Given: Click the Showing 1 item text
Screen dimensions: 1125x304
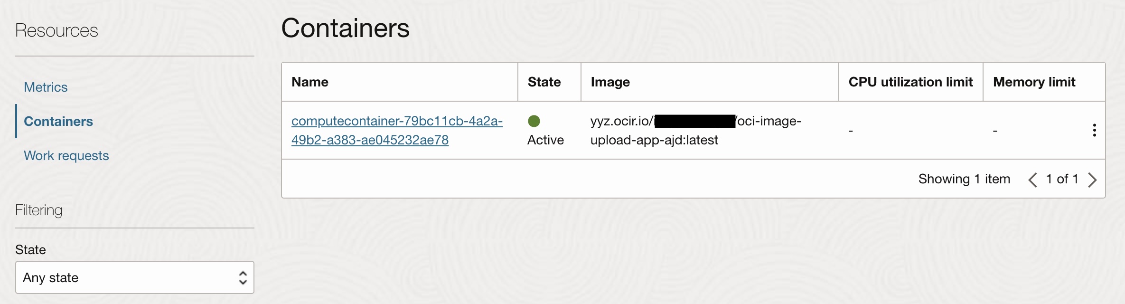Looking at the screenshot, I should coord(964,179).
